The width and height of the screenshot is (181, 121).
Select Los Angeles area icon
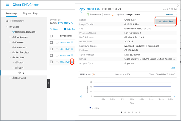pos(13,37)
